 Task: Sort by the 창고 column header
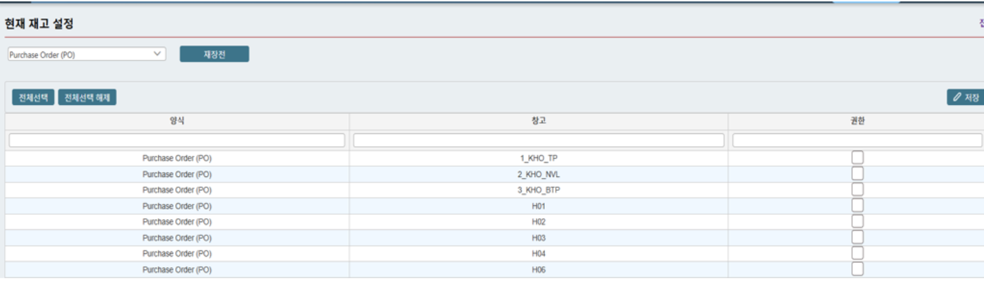click(539, 121)
